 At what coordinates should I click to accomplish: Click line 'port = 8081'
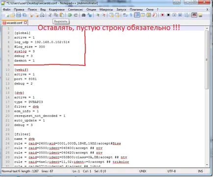[x=26, y=79]
